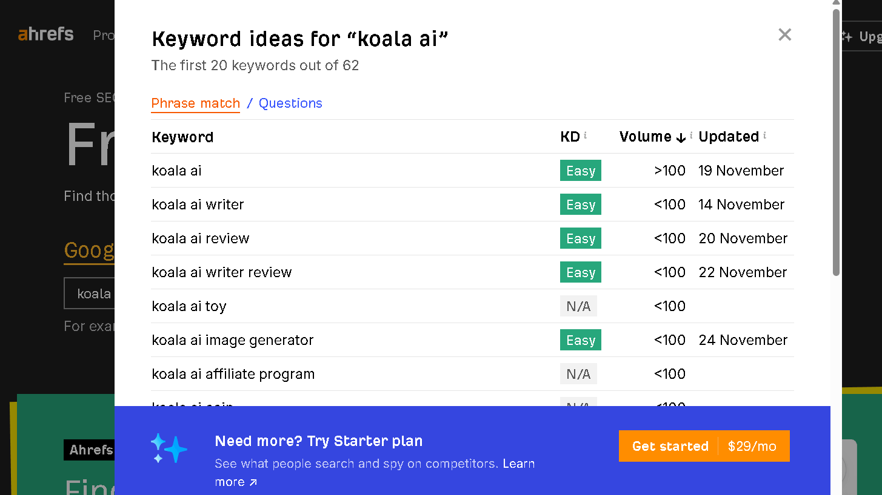882x495 pixels.
Task: Click the Ahrefs logo
Action: (45, 34)
